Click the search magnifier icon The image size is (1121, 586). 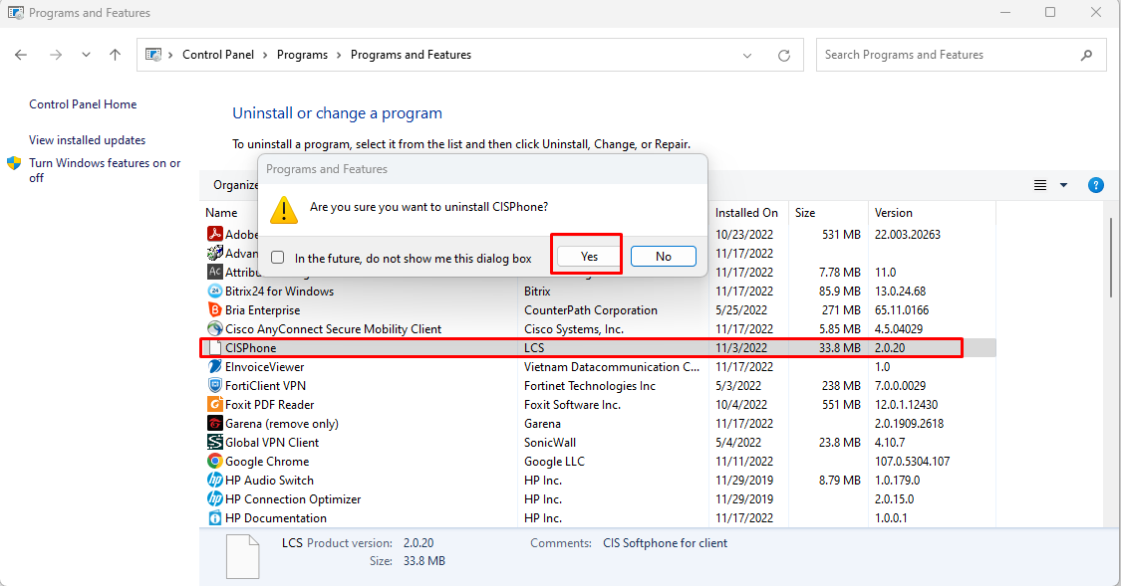point(1087,55)
